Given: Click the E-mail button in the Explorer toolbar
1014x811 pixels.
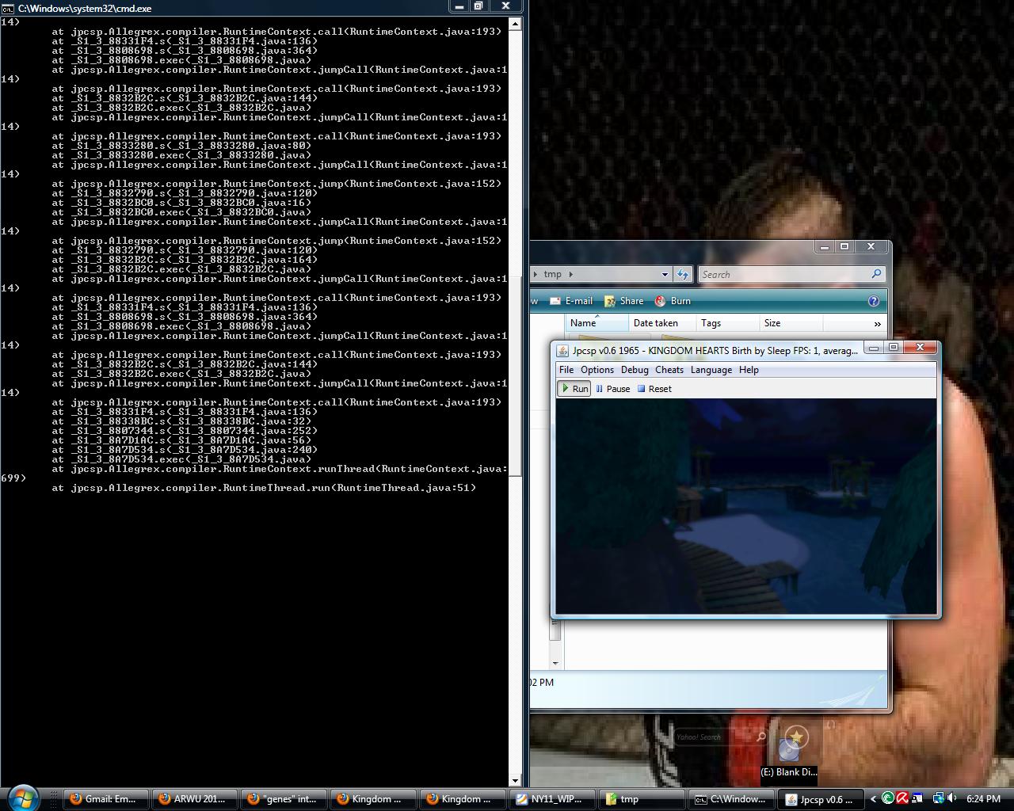Looking at the screenshot, I should pyautogui.click(x=571, y=301).
